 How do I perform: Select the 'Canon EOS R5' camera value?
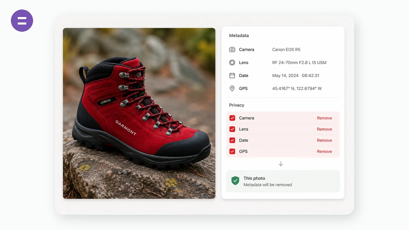coord(286,49)
